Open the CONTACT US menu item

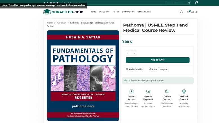click(128, 12)
